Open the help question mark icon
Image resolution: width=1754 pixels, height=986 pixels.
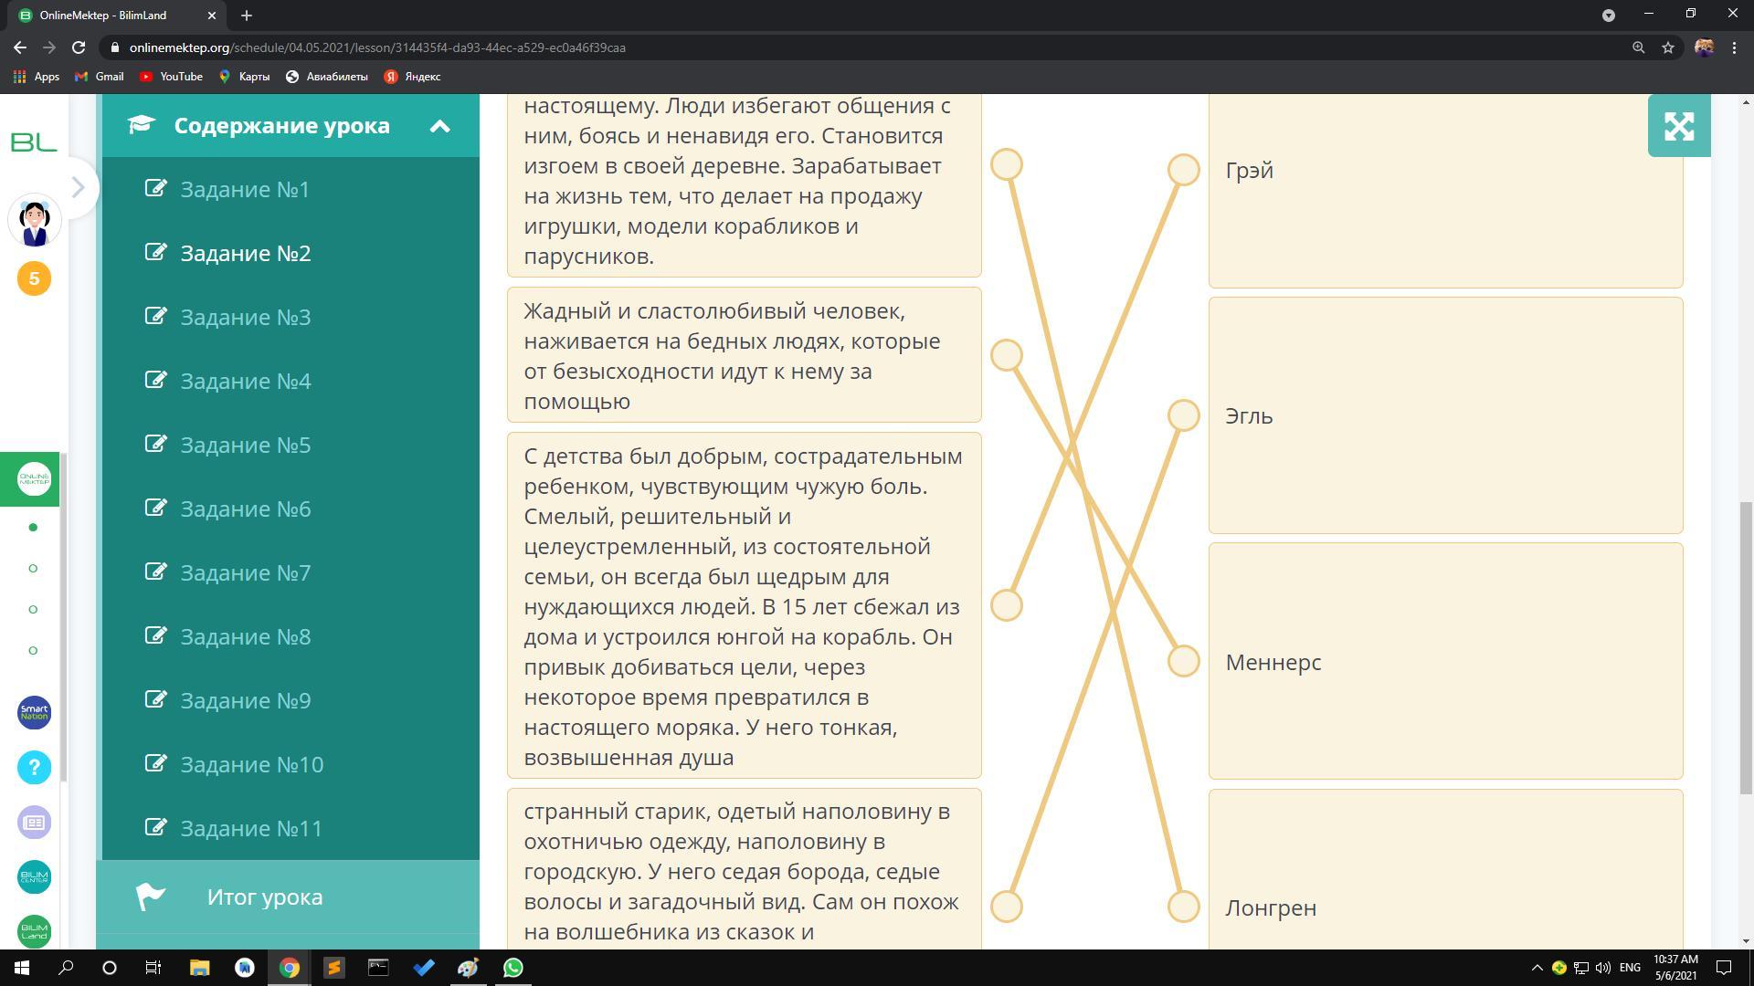(34, 767)
